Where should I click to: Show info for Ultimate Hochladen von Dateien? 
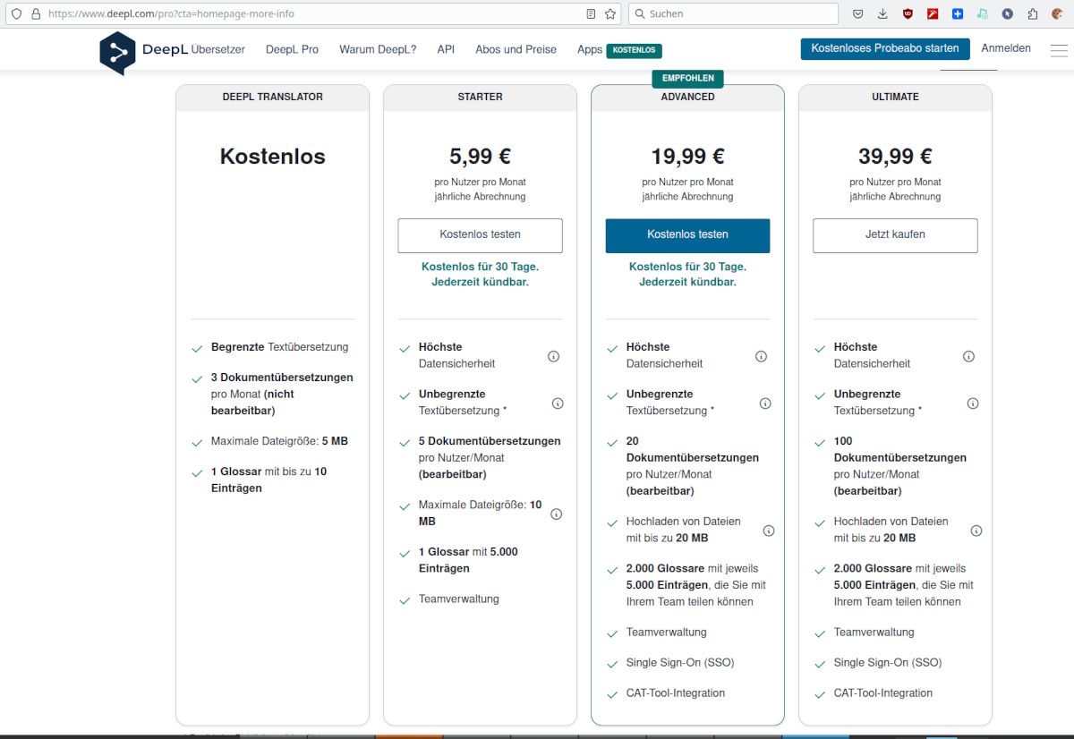click(976, 531)
